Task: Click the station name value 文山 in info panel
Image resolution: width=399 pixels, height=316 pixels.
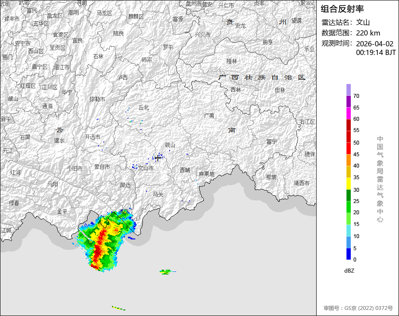Action: tap(363, 23)
